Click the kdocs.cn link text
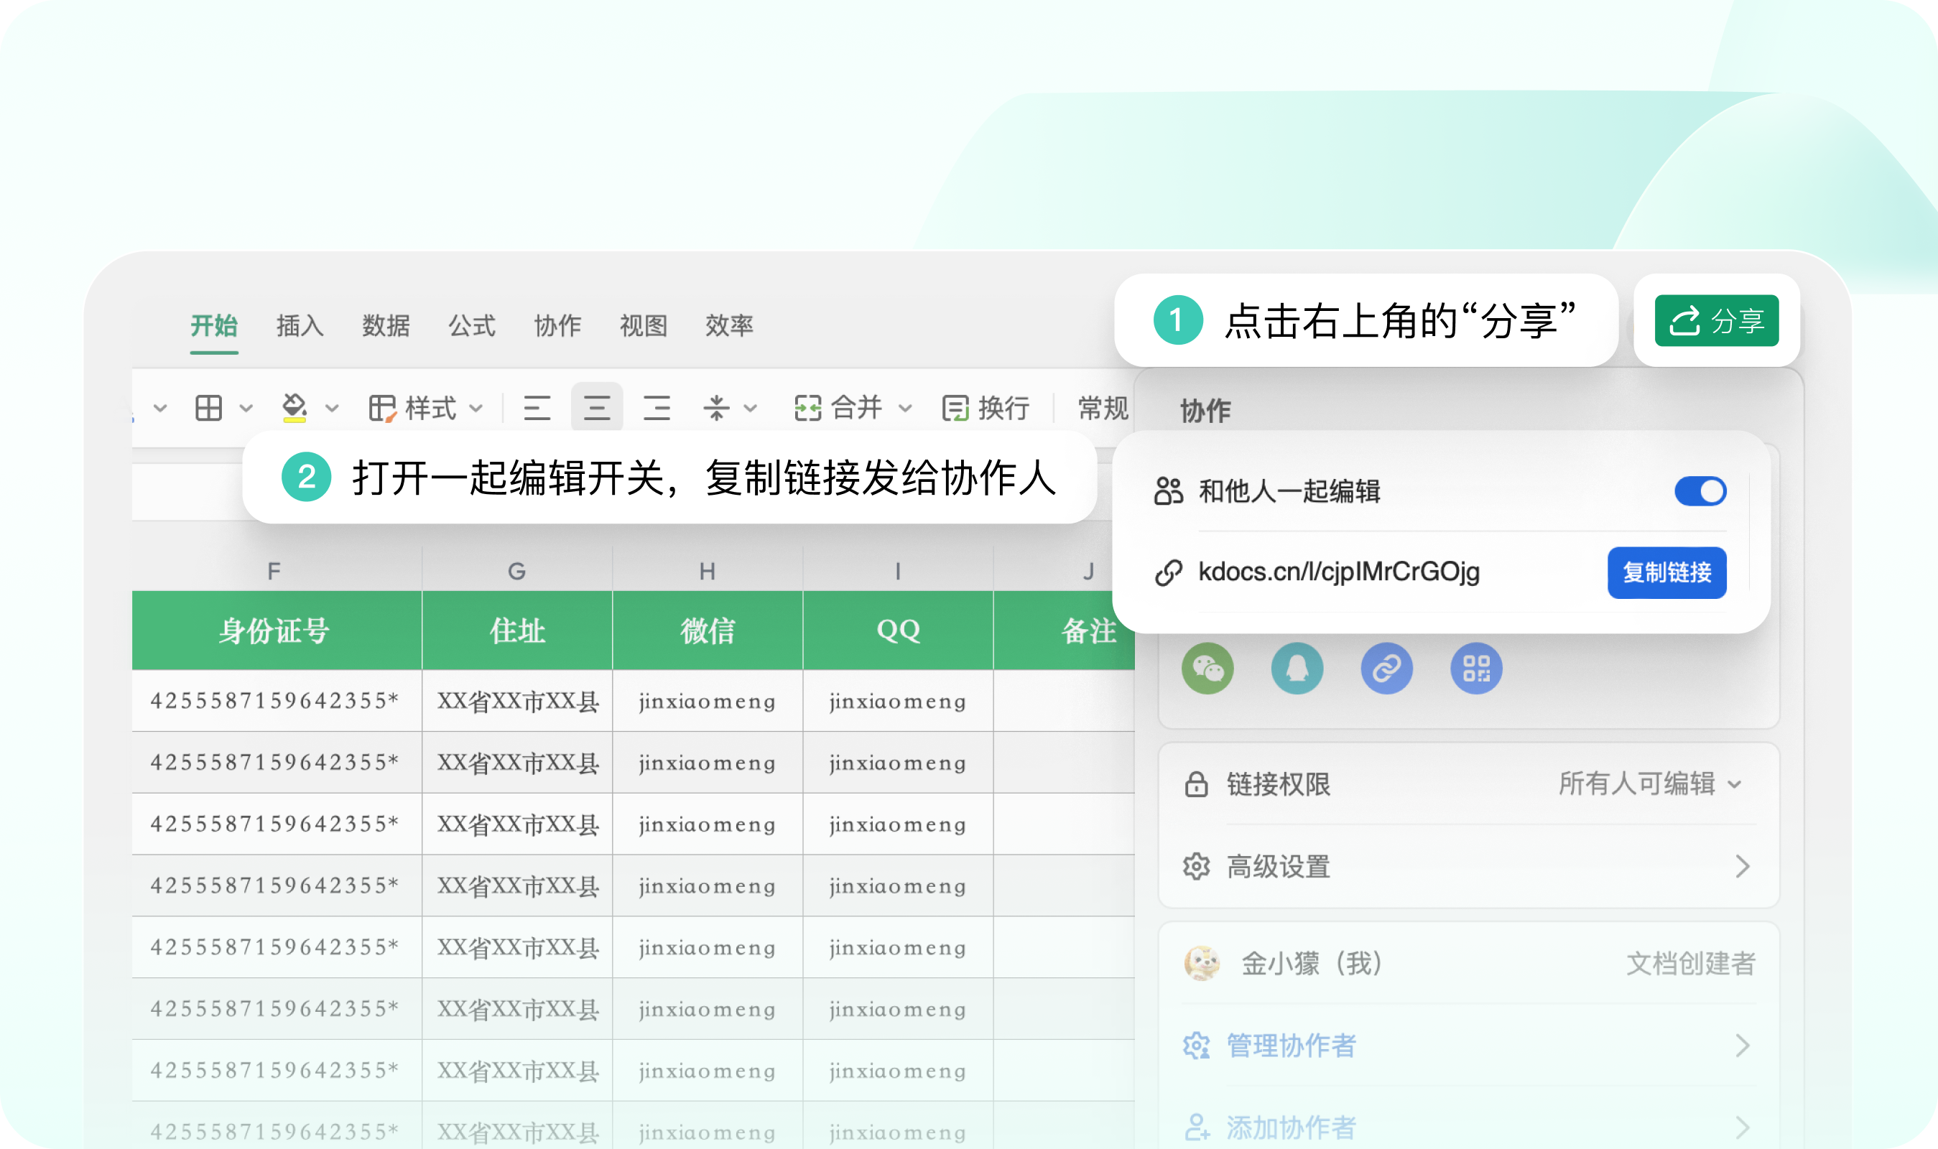1938x1149 pixels. pyautogui.click(x=1339, y=572)
